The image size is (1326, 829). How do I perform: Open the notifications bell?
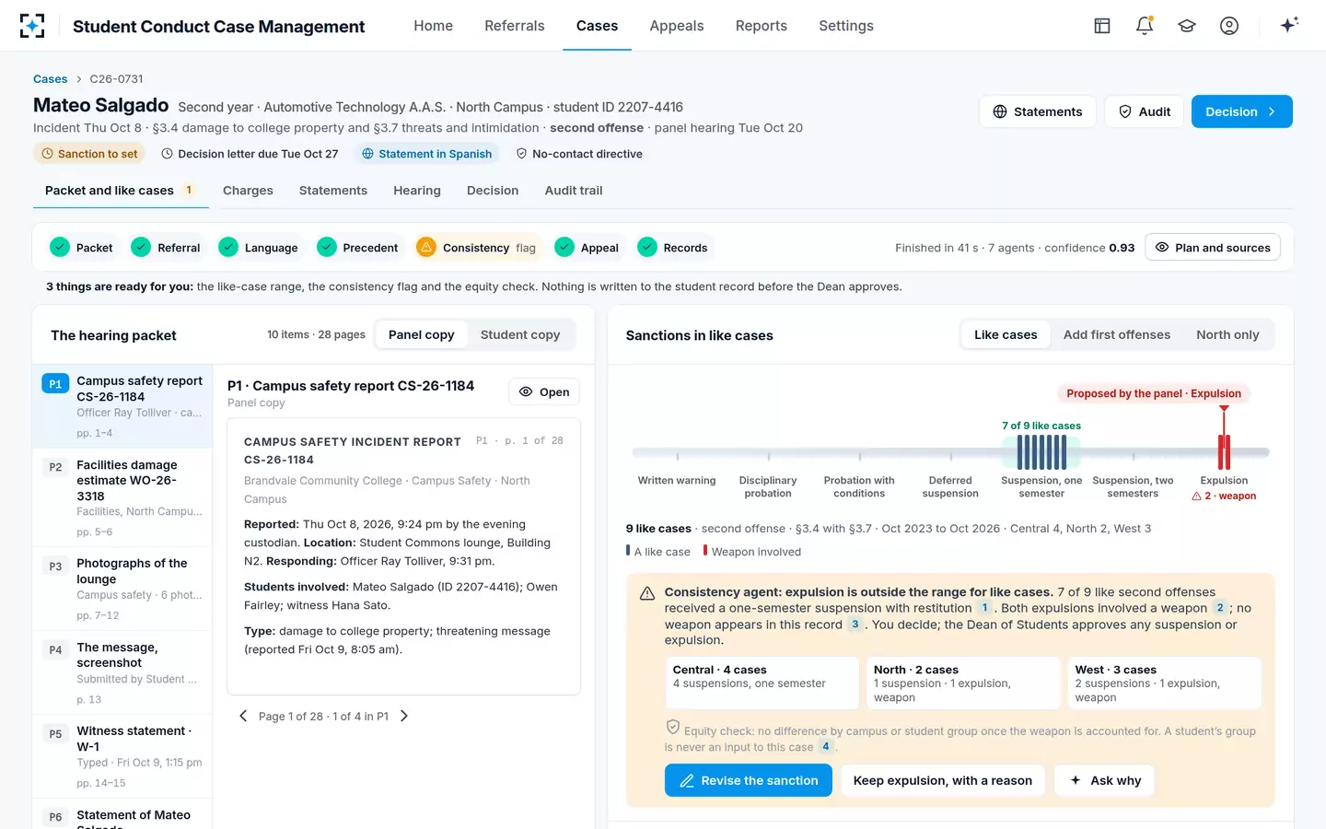click(1145, 26)
